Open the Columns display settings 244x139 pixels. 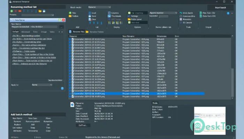pyautogui.click(x=113, y=13)
